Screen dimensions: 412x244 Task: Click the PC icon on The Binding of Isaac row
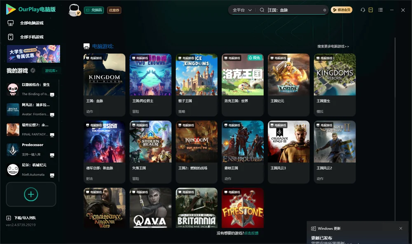[x=52, y=95]
